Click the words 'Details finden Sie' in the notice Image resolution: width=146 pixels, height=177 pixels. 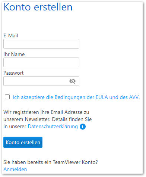(72, 119)
